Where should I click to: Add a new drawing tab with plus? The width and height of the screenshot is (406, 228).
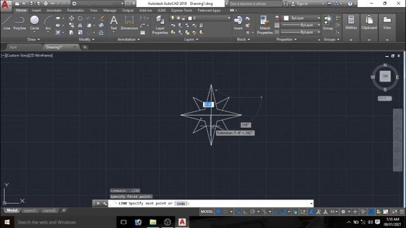(84, 47)
